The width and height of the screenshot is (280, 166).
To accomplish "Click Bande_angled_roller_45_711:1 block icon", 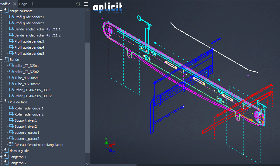I will pos(12,29).
